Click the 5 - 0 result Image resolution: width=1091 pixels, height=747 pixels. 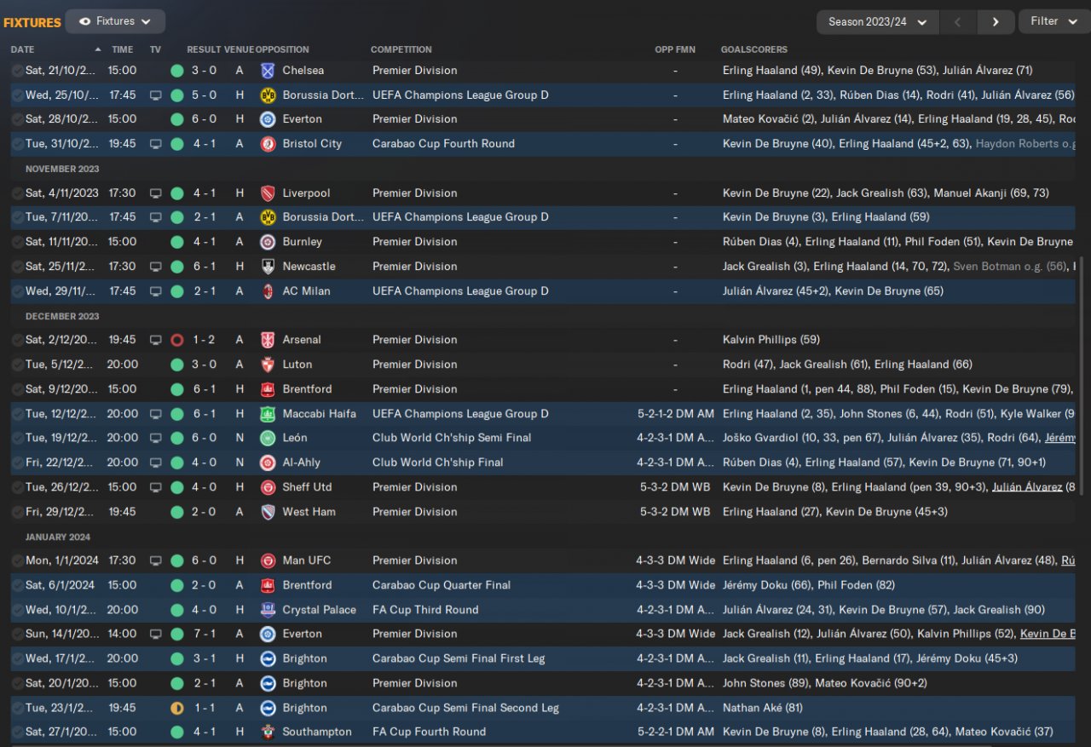205,95
